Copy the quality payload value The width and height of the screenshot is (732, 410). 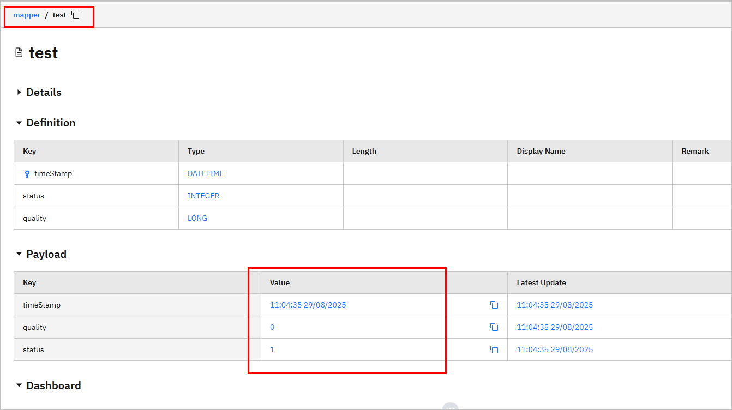coord(494,328)
